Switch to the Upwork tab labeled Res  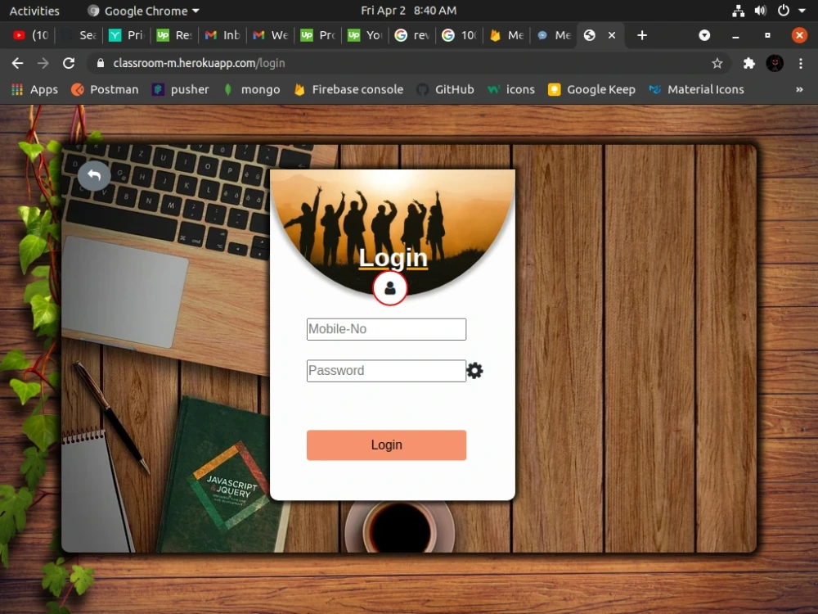click(174, 35)
